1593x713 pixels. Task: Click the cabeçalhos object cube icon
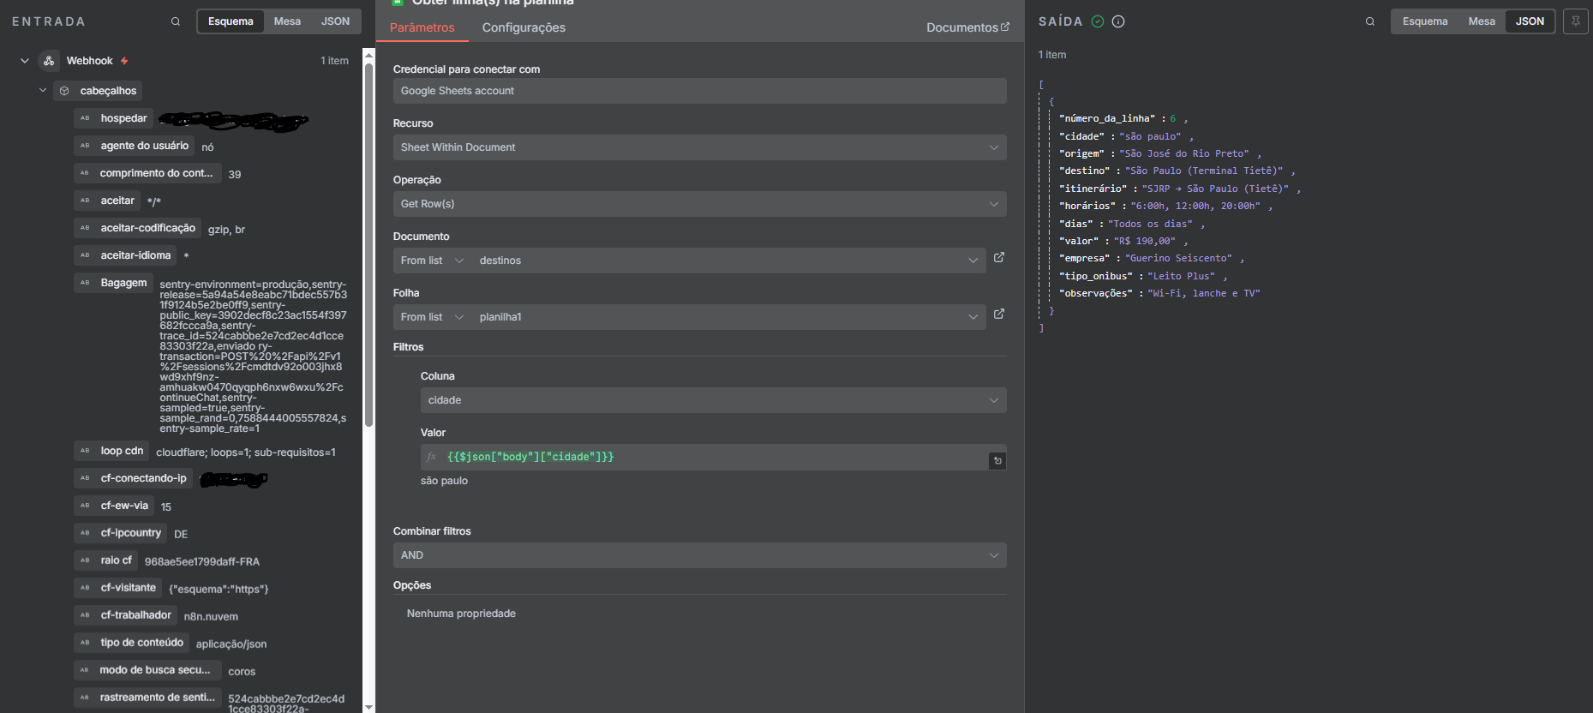click(64, 91)
